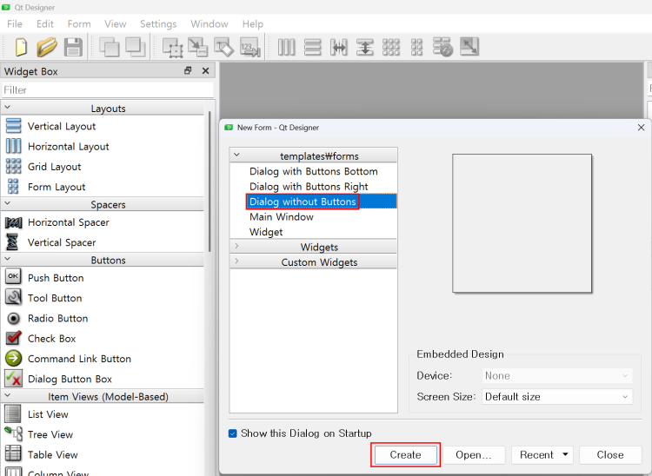Open the Form menu

79,24
